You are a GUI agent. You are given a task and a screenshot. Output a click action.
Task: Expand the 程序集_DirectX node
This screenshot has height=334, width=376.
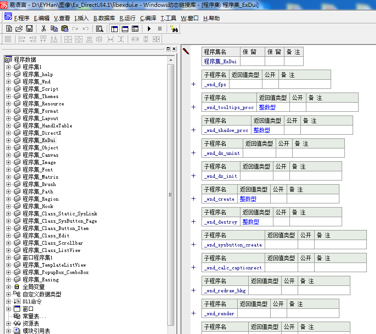[8, 133]
